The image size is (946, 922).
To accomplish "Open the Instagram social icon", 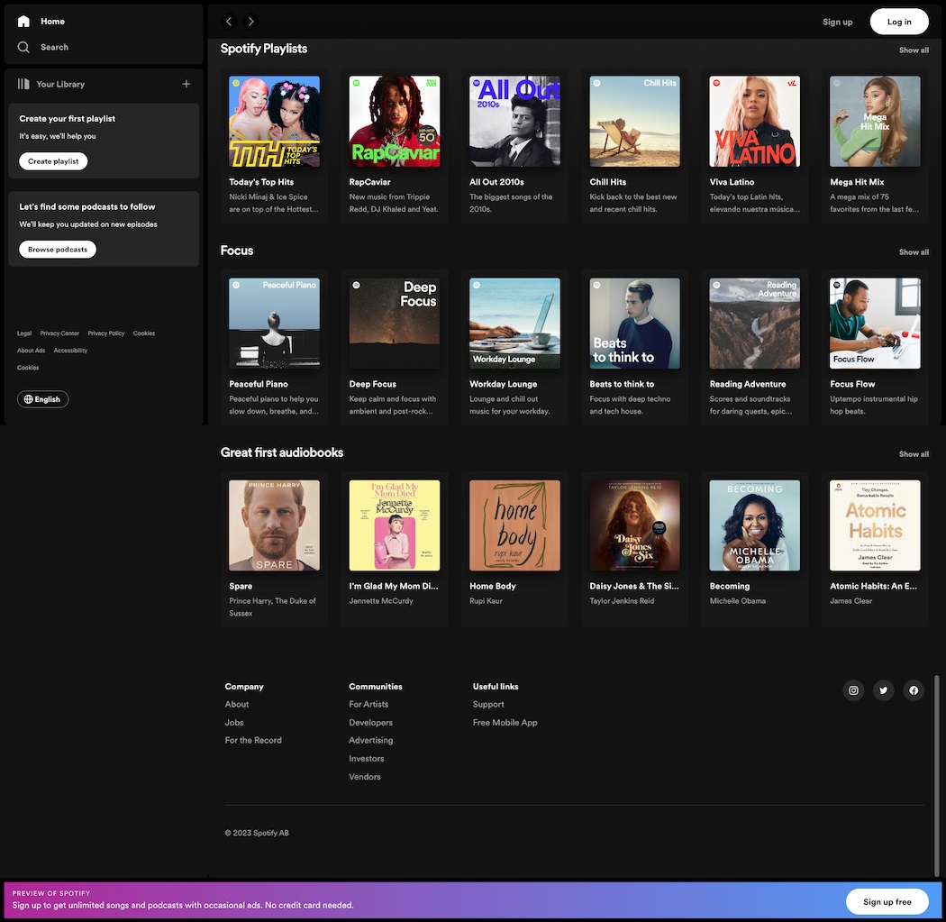I will pyautogui.click(x=853, y=690).
